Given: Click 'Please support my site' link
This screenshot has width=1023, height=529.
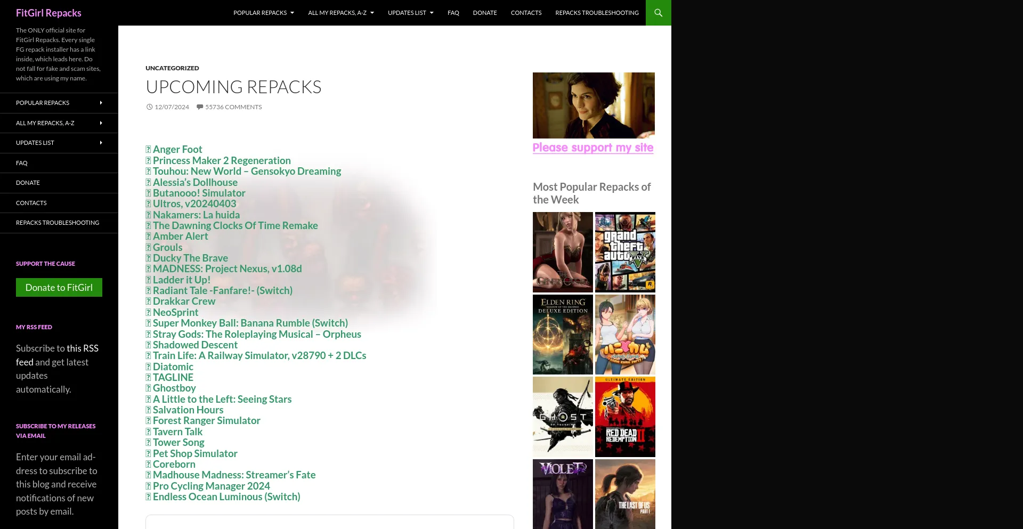Looking at the screenshot, I should tap(593, 148).
